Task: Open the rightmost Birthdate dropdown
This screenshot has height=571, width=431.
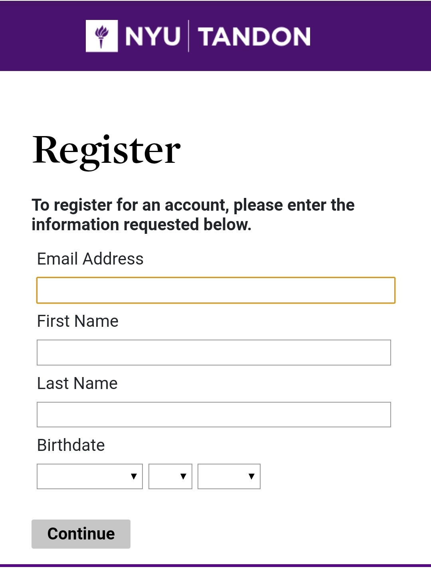Action: click(229, 476)
